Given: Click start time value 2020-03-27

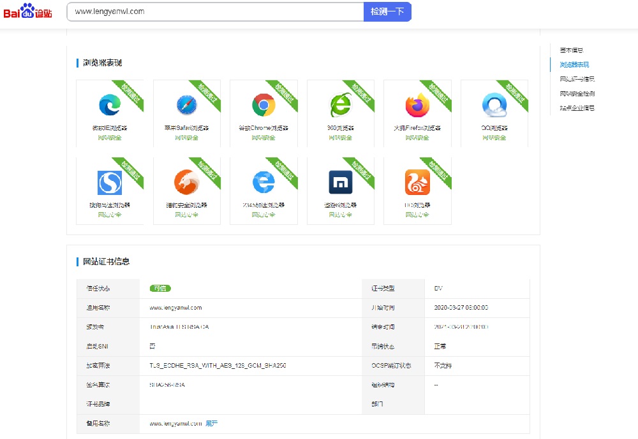Looking at the screenshot, I should pos(461,308).
